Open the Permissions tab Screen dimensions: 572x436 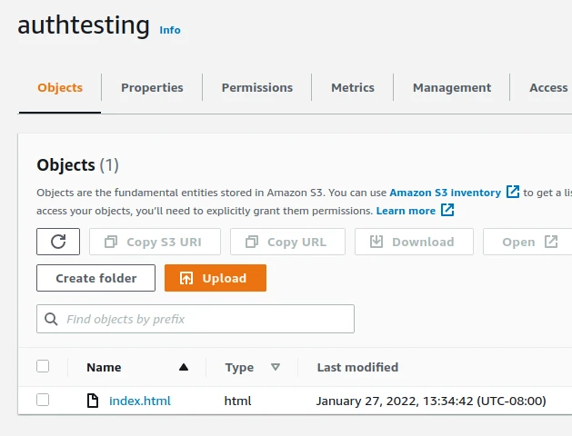click(257, 88)
